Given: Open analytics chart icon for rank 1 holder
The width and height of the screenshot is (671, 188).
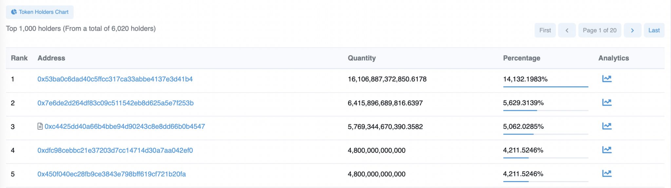Looking at the screenshot, I should pyautogui.click(x=607, y=79).
